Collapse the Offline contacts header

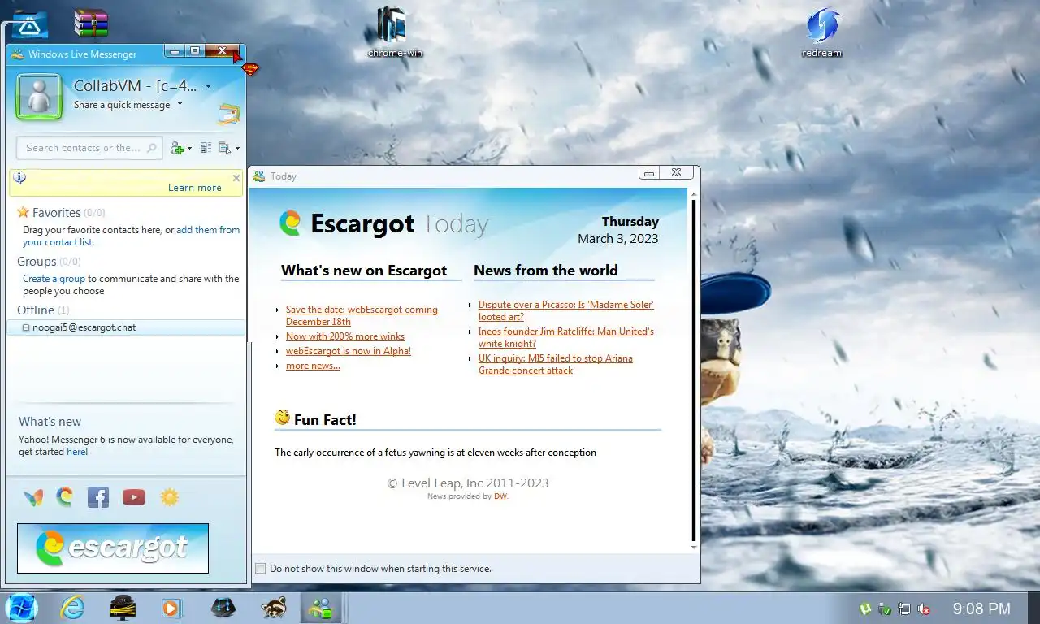coord(43,310)
